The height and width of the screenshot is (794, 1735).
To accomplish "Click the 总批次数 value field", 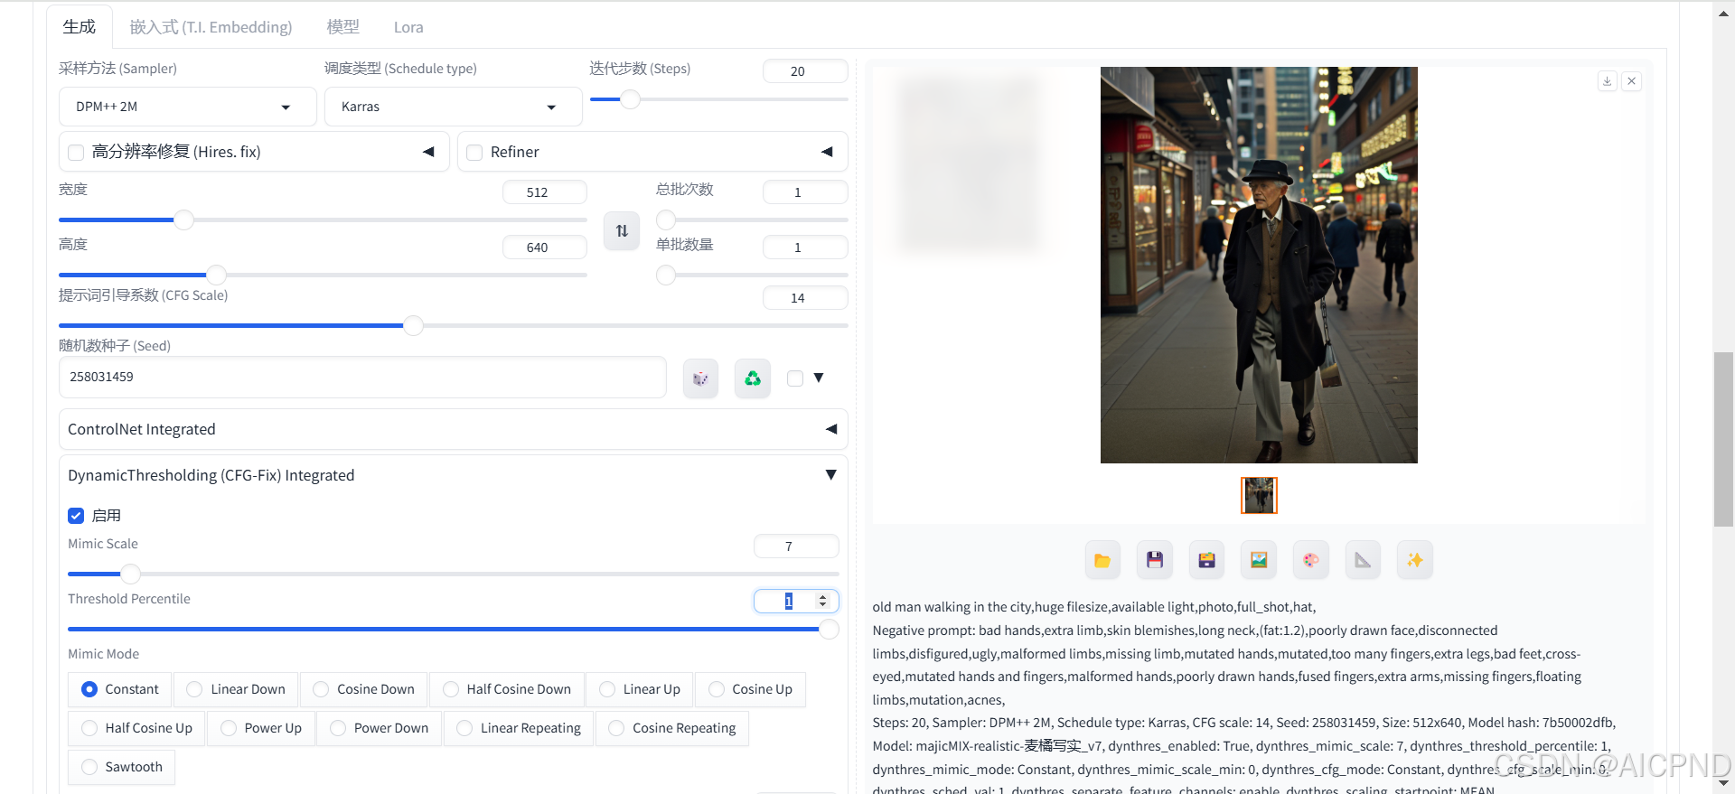I will 805,192.
